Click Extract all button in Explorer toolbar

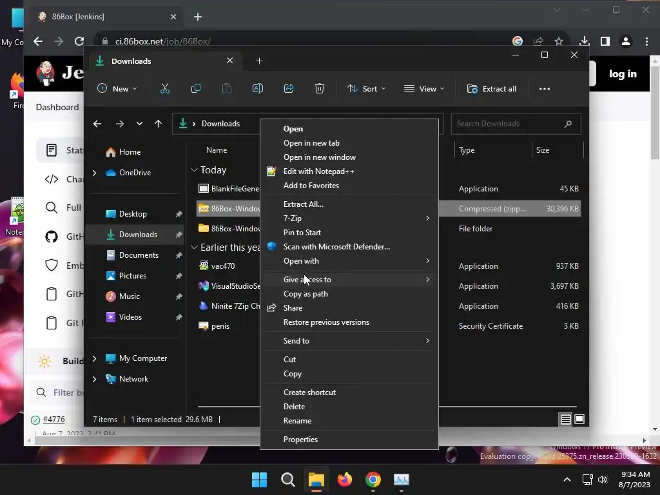[492, 89]
